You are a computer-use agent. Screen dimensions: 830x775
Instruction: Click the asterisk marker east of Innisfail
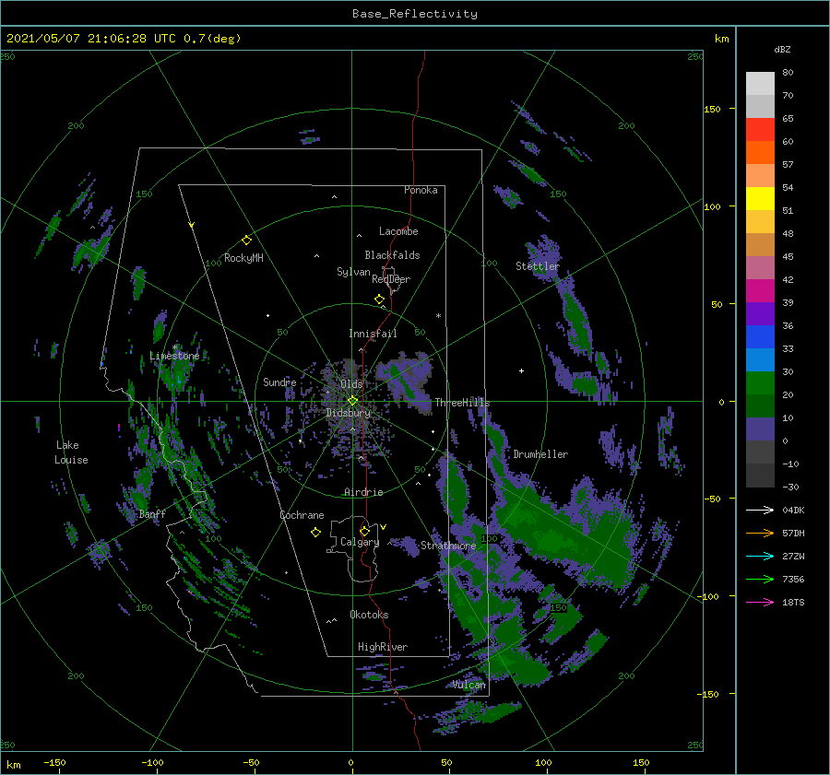[438, 316]
